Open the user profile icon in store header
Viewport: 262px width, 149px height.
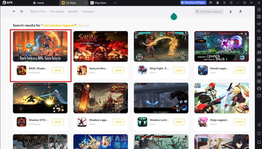pyautogui.click(x=241, y=11)
